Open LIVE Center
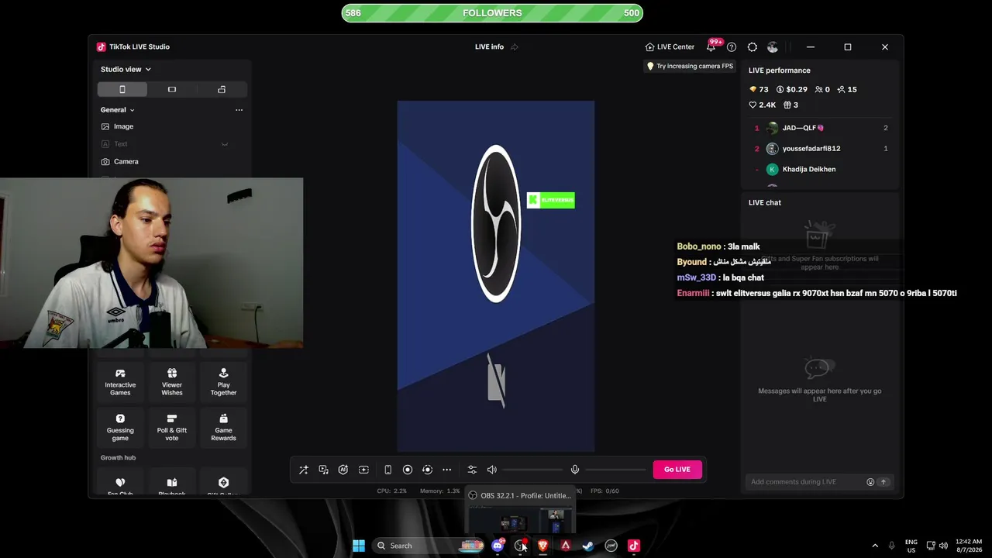Viewport: 992px width, 558px height. click(x=670, y=46)
